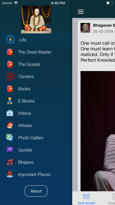Tap the Life profile icon
The height and width of the screenshot is (205, 115).
point(11,39)
